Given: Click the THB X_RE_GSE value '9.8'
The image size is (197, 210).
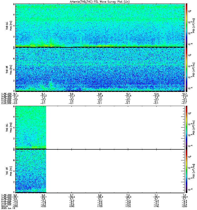Looking at the screenshot, I should click(100, 94).
